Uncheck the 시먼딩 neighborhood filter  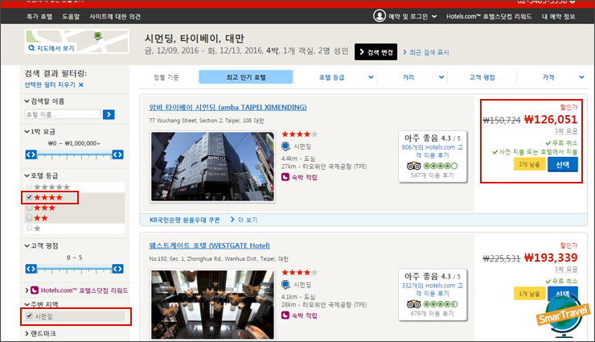(x=29, y=315)
